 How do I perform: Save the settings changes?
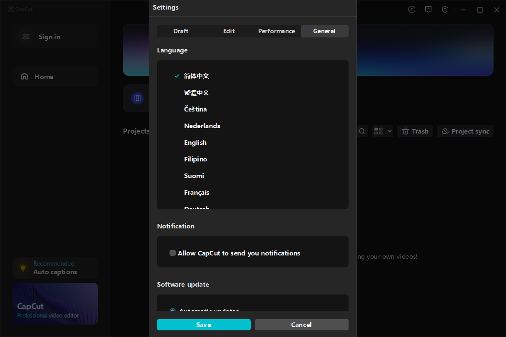pyautogui.click(x=204, y=325)
